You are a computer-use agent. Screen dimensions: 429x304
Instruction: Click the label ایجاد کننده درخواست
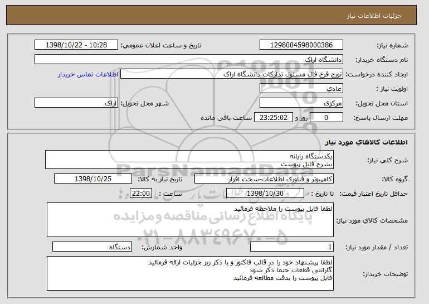[x=377, y=74]
